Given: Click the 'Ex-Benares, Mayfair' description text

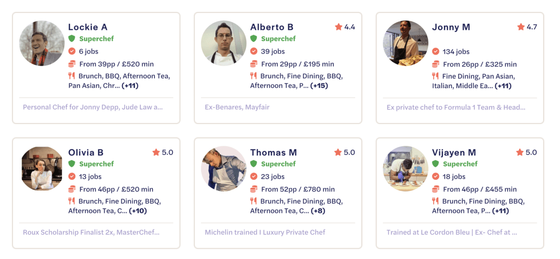Looking at the screenshot, I should click(237, 107).
